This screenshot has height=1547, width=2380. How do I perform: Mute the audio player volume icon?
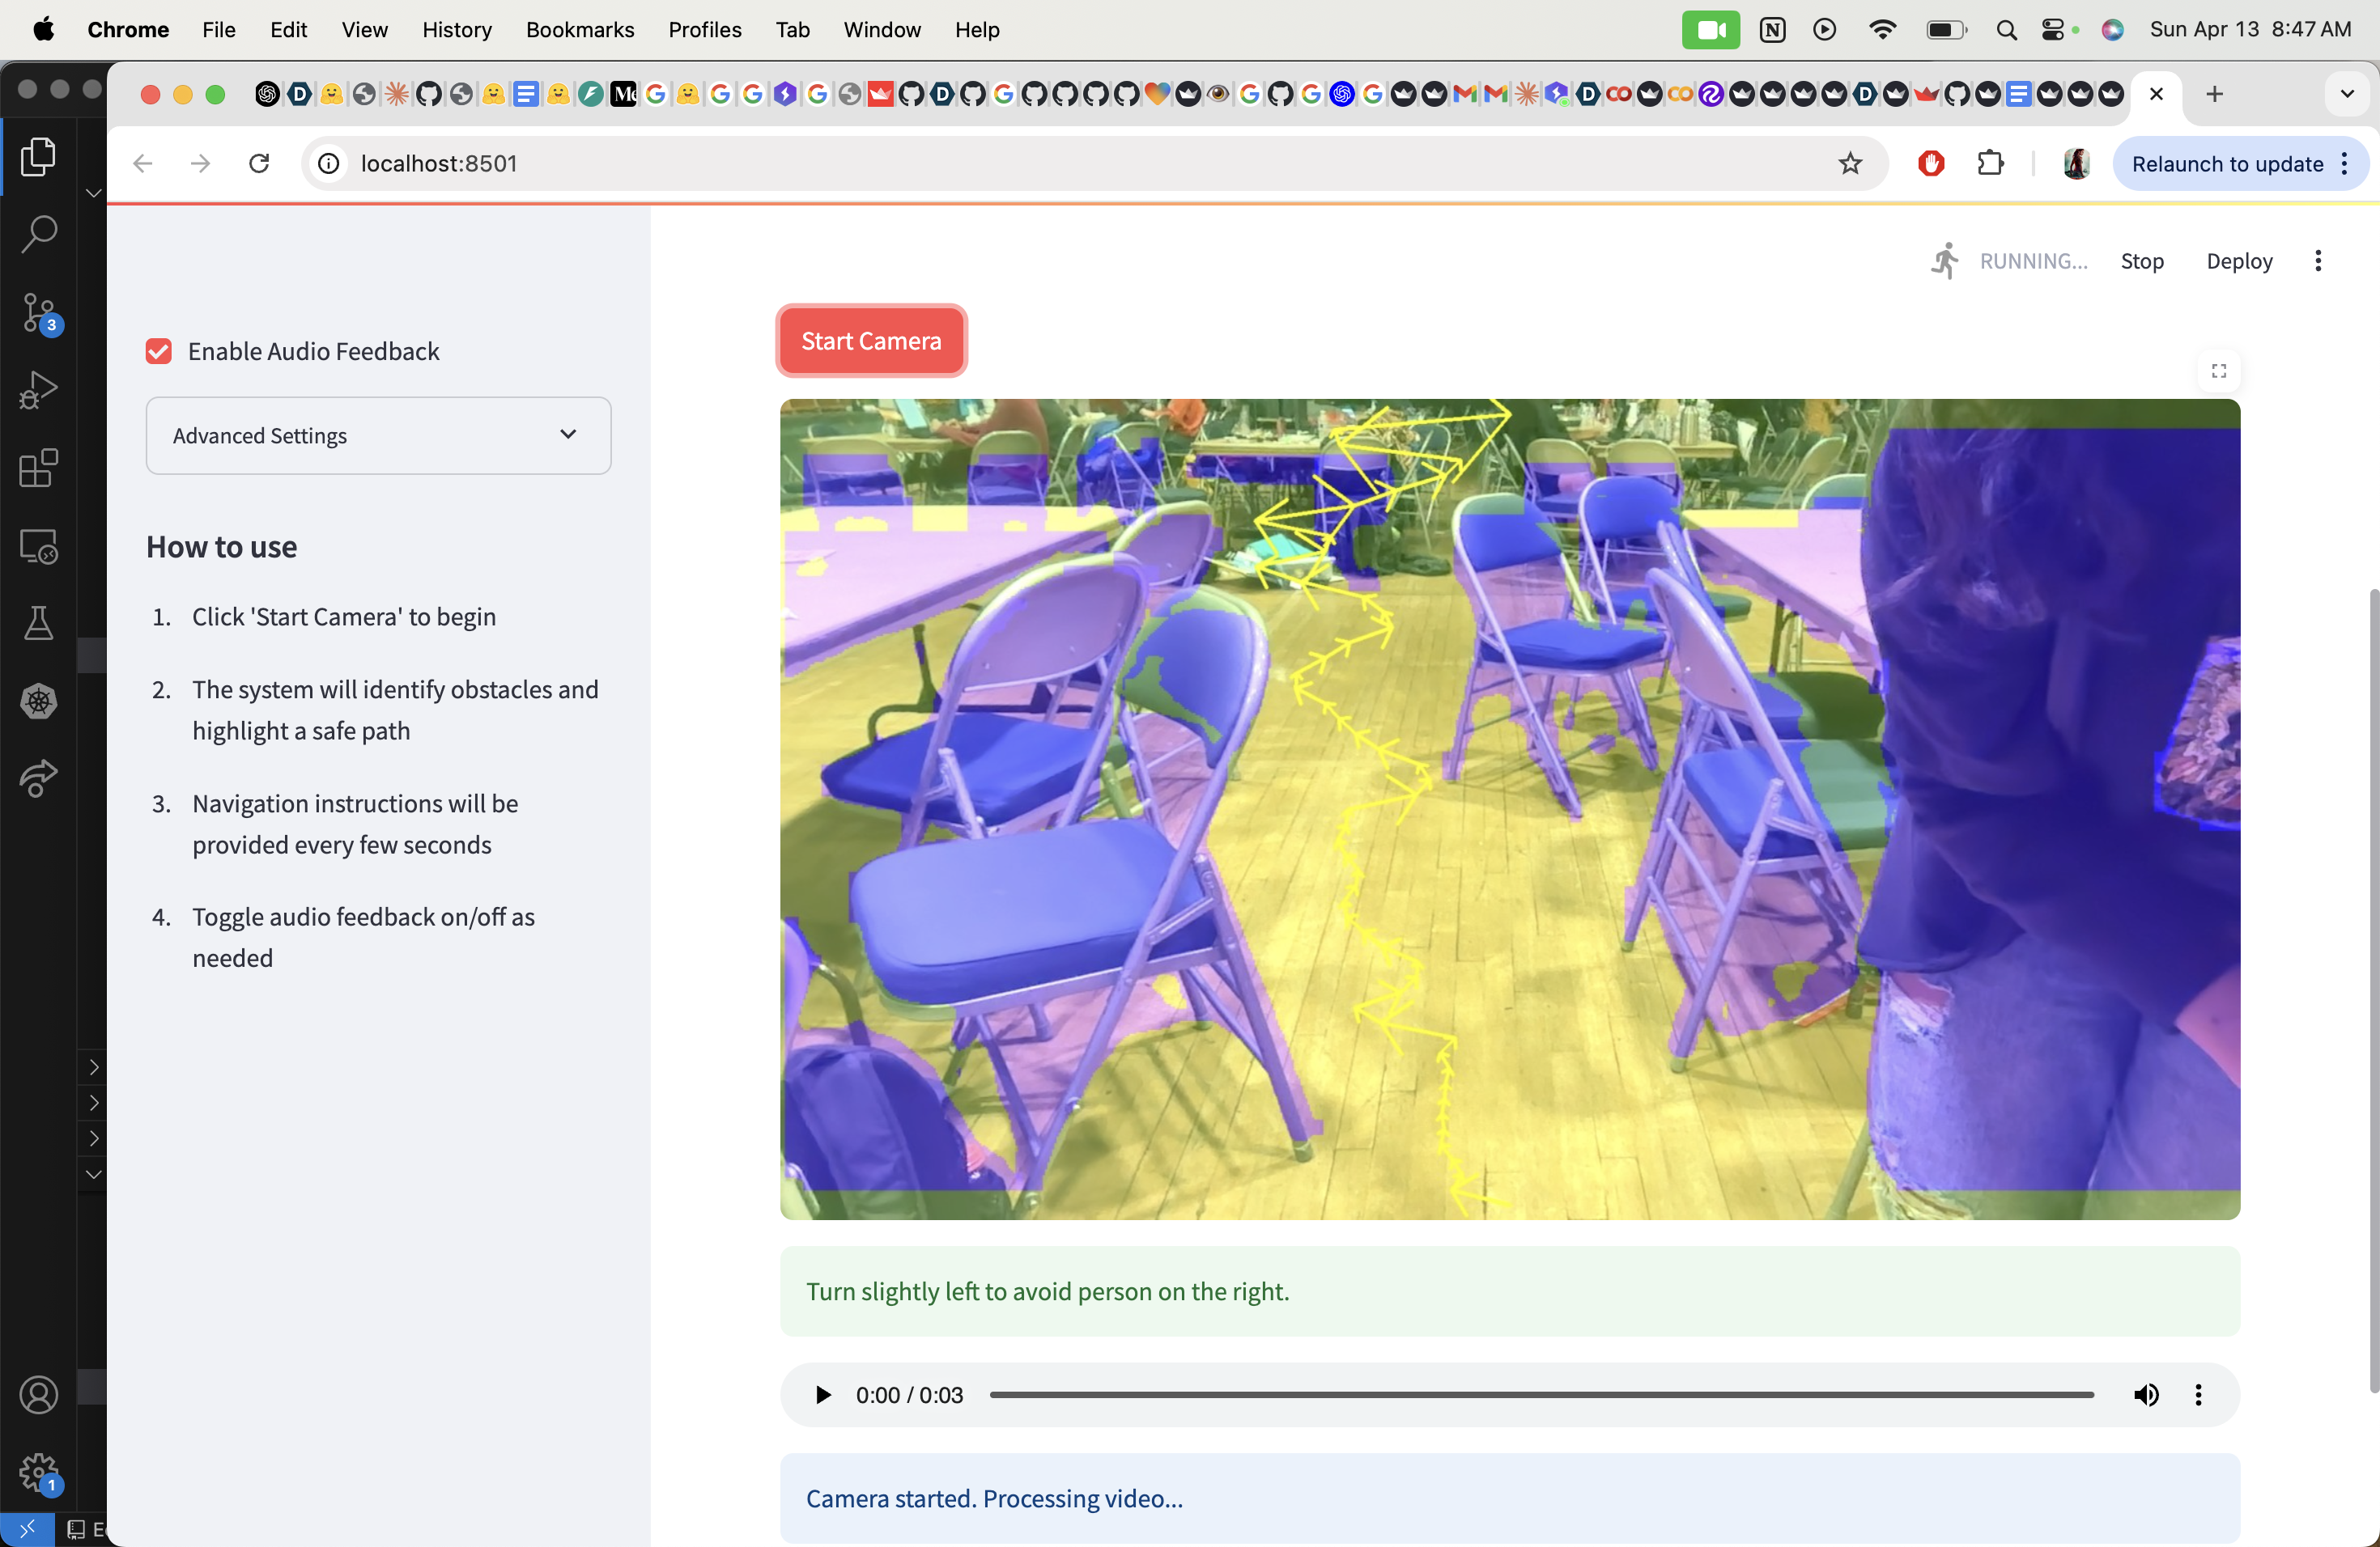point(2146,1395)
